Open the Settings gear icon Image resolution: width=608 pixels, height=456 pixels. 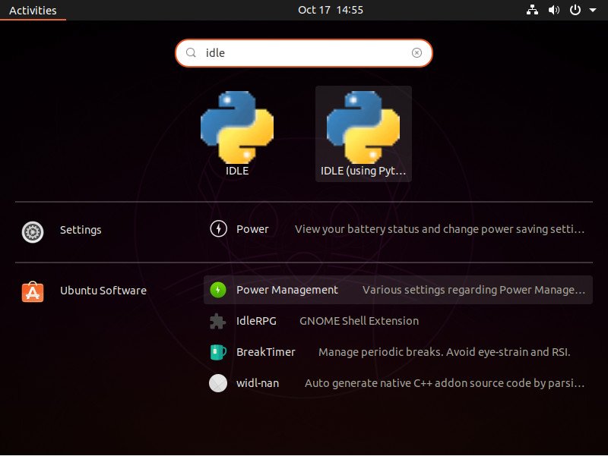coord(33,232)
